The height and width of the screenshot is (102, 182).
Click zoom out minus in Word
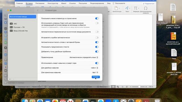[131, 87]
